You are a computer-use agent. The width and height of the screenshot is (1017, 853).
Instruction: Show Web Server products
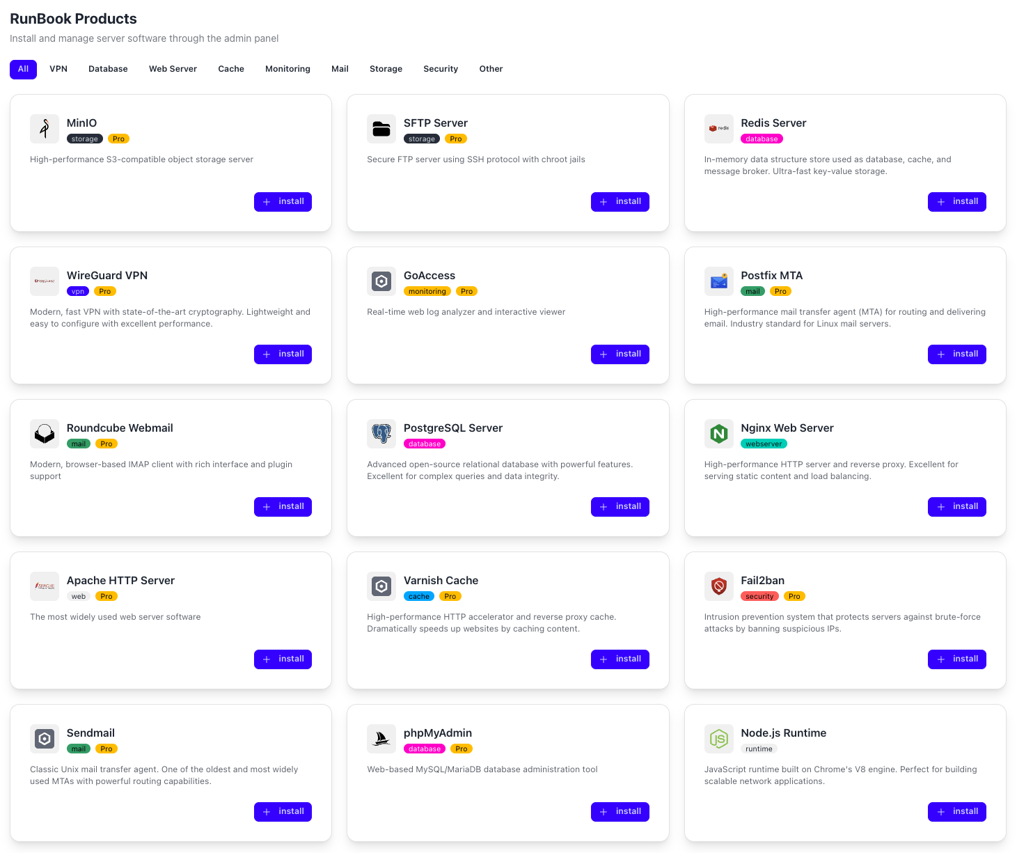coord(173,69)
